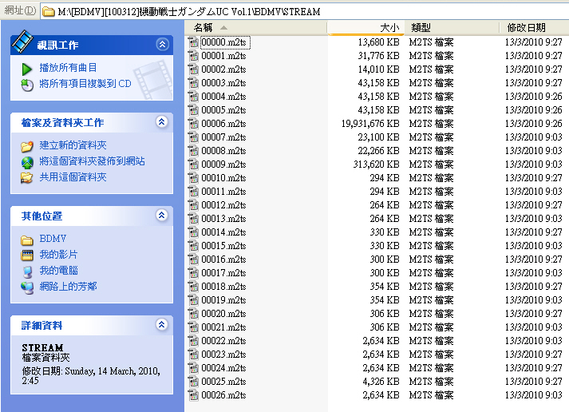Open the 我的電腦 link
Viewport: 569px width, 412px height.
click(x=58, y=271)
